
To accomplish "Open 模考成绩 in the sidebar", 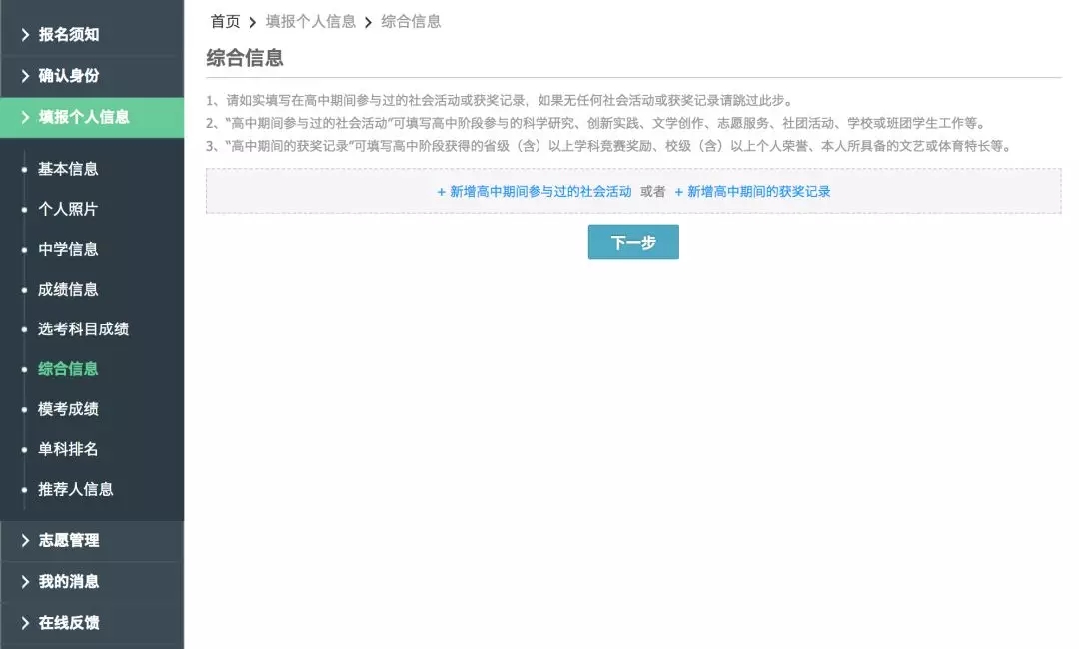I will click(x=68, y=409).
